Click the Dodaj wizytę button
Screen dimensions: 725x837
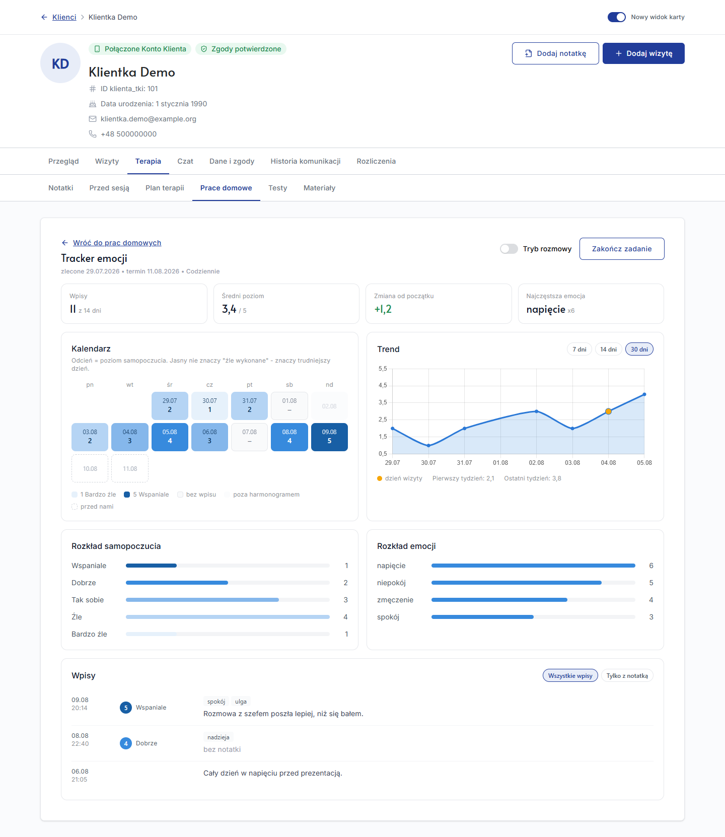tap(643, 53)
